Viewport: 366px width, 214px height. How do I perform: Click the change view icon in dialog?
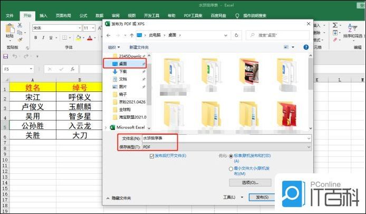(x=286, y=47)
